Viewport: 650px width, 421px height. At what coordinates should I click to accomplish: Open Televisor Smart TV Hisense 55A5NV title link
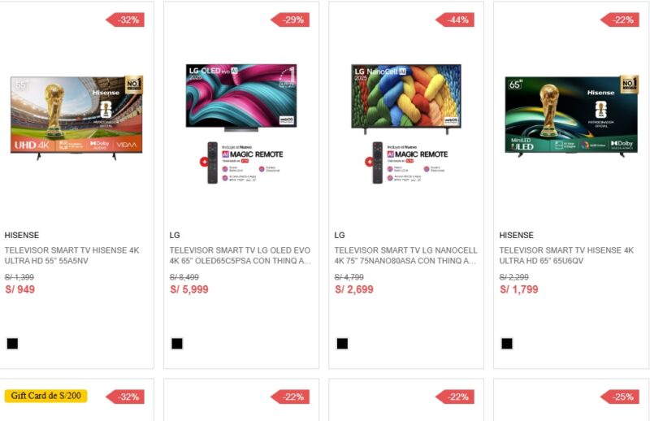tap(72, 255)
